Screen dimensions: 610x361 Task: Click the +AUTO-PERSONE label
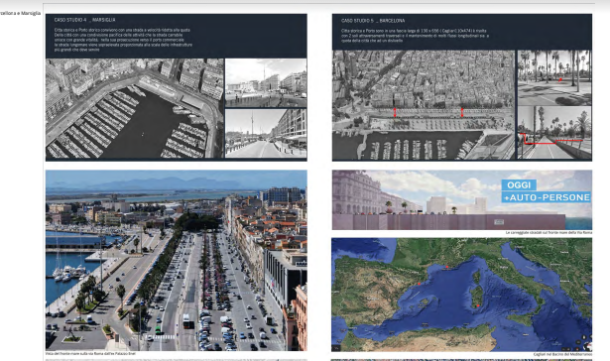click(547, 197)
